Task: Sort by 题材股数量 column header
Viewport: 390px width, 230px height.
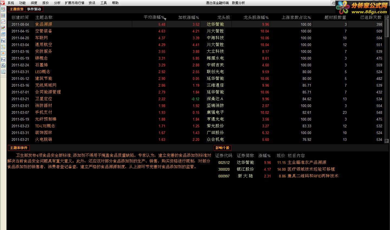Action: [x=335, y=17]
